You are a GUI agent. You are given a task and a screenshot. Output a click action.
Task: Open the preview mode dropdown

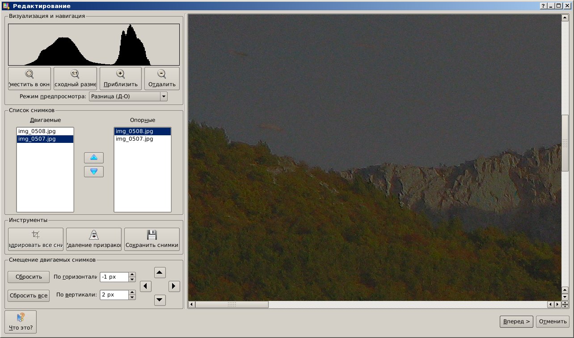[164, 96]
